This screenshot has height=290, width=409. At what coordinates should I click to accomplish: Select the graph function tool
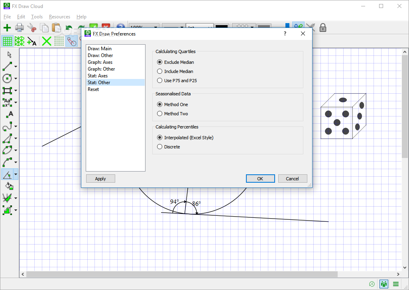7,198
